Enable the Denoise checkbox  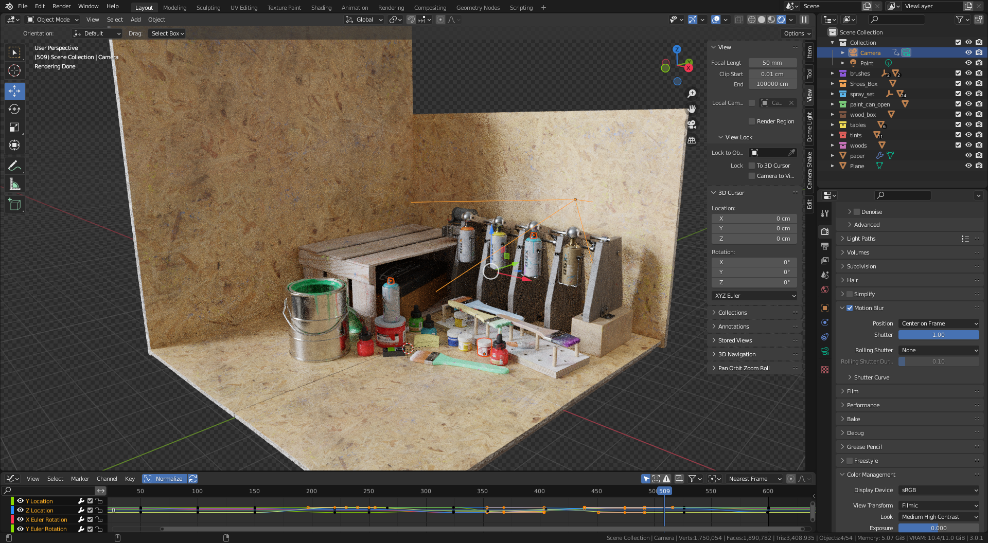[x=857, y=212]
